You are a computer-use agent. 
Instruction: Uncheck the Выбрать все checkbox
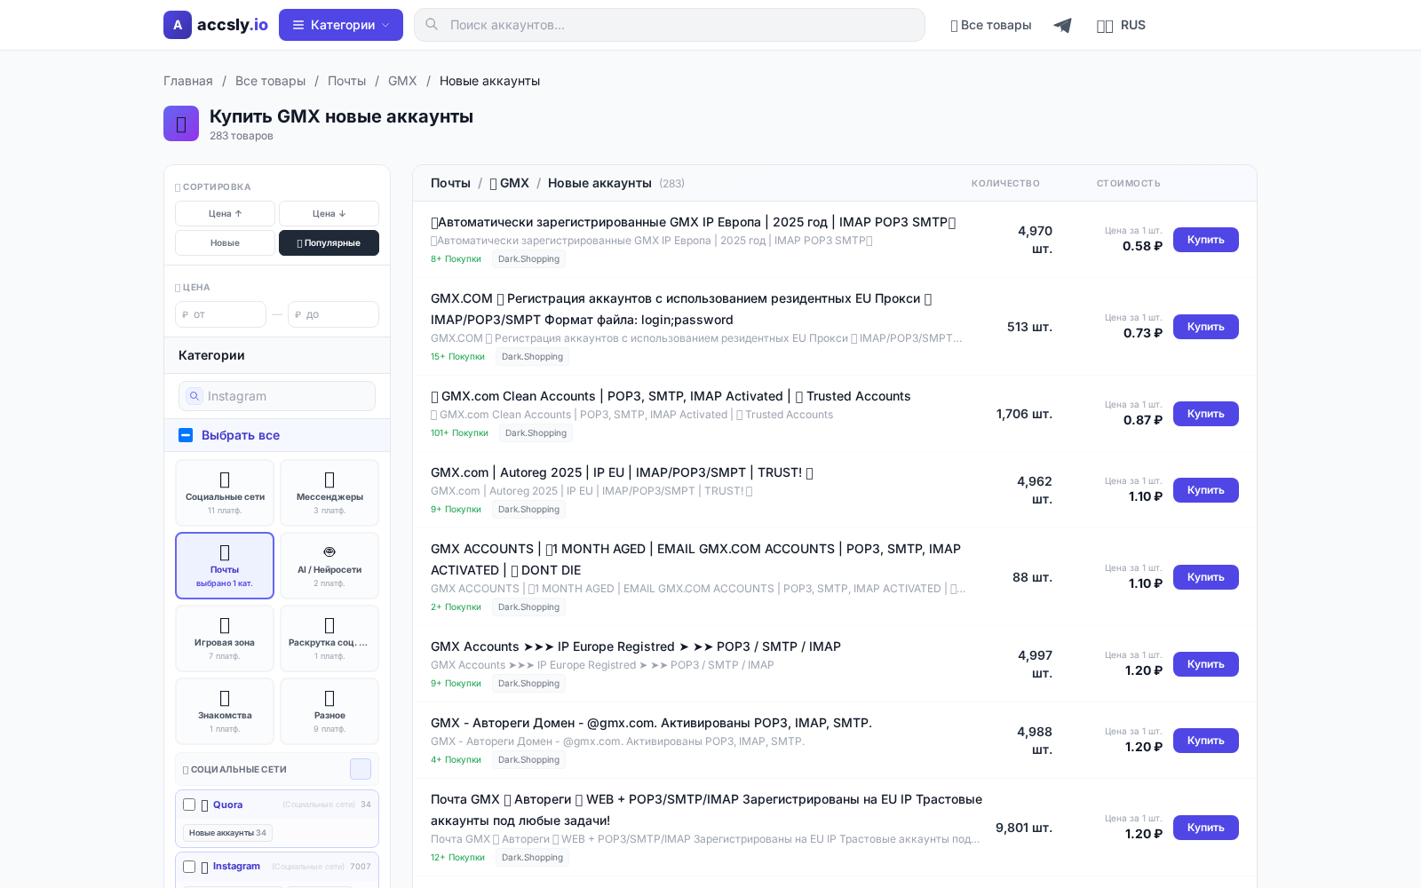point(186,435)
